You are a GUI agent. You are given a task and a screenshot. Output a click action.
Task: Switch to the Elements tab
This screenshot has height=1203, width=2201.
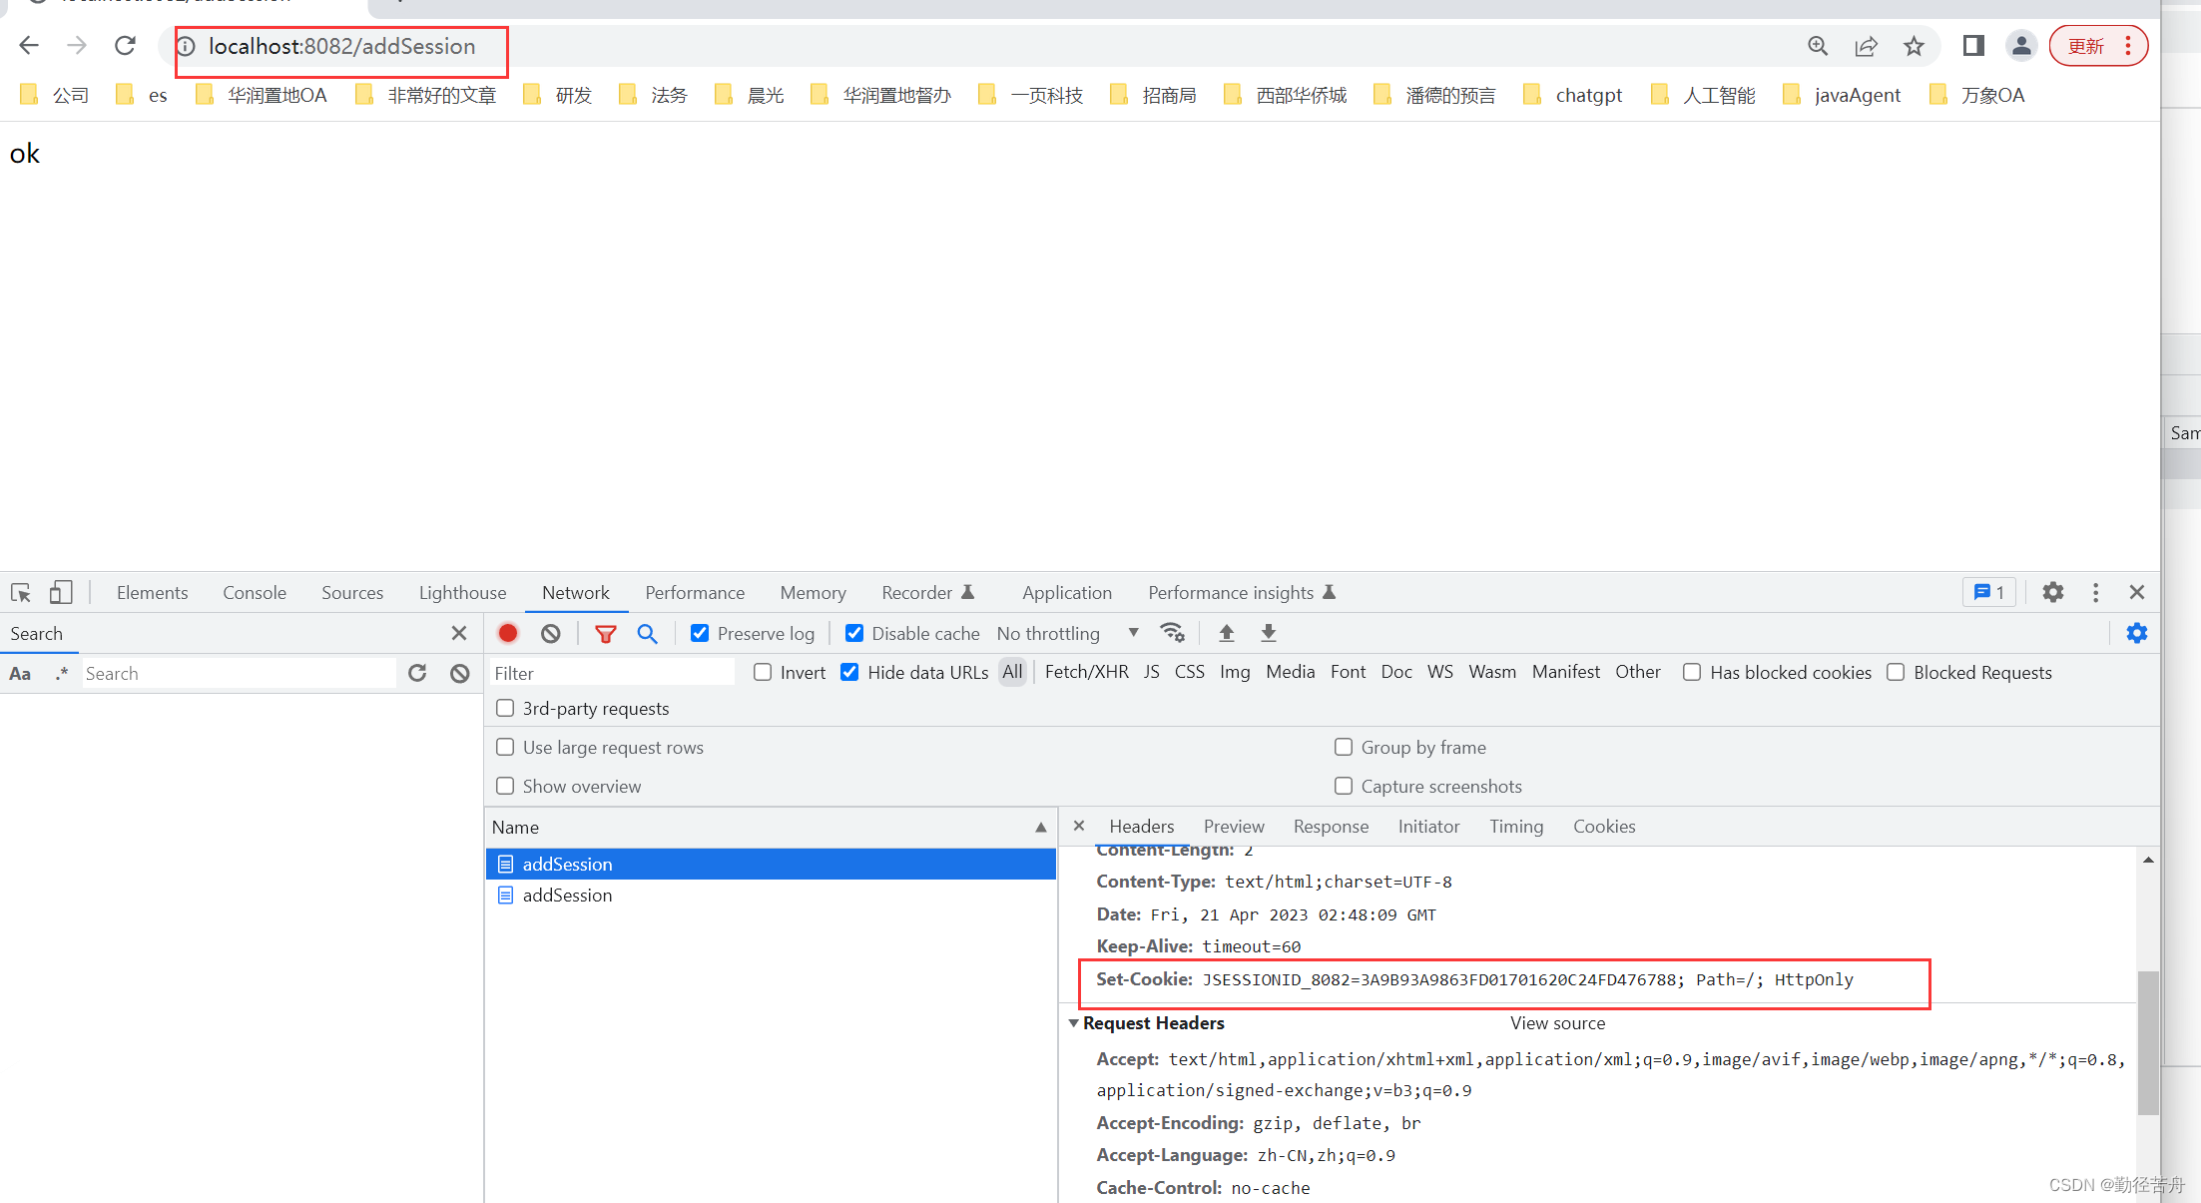point(152,593)
